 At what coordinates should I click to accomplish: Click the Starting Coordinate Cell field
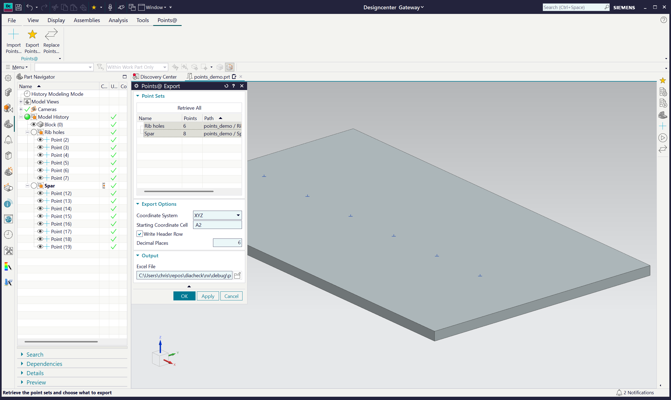[217, 225]
